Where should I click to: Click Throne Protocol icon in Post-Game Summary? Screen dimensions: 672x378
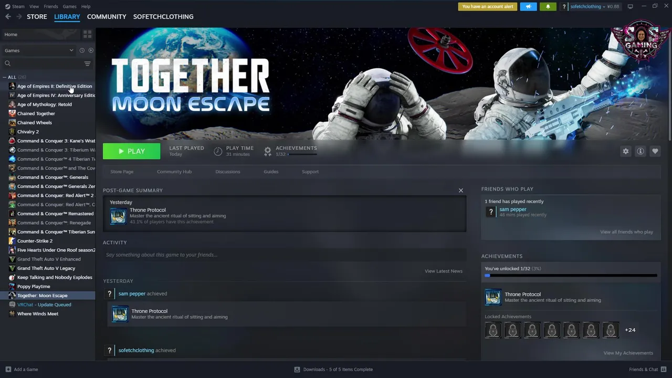(x=118, y=216)
